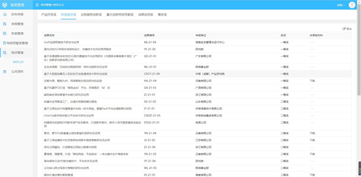361x177 pixels.
Task: Click 下载 in the YN-21-03 row
Action: click(312, 154)
